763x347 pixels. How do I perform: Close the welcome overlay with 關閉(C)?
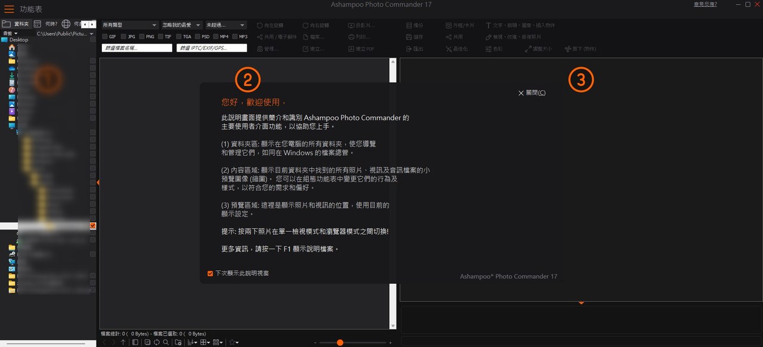532,92
